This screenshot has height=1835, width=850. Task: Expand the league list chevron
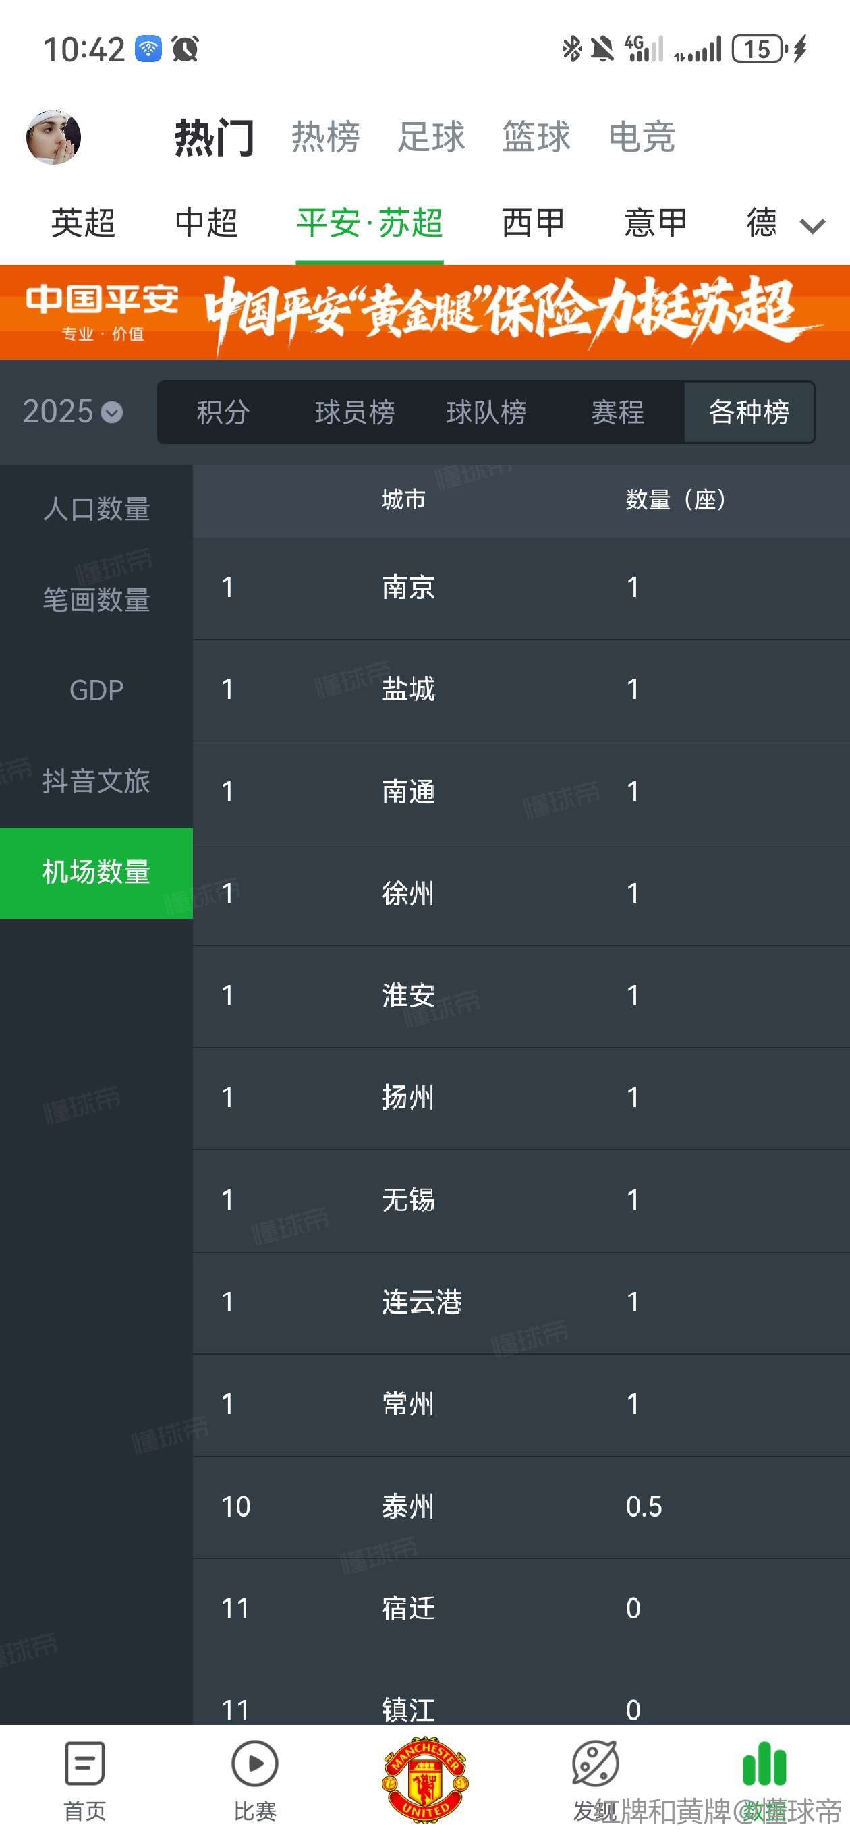(x=812, y=226)
